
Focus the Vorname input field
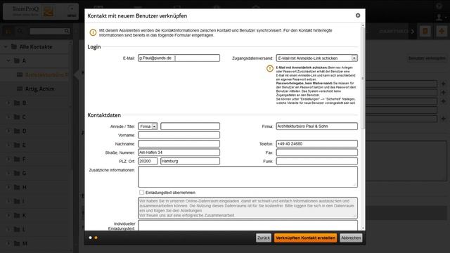pos(179,135)
